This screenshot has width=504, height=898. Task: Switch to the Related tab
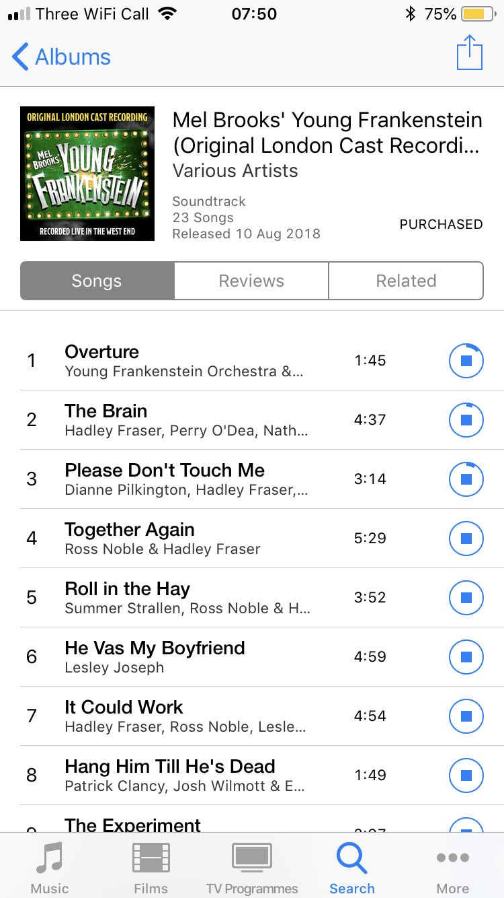[406, 281]
